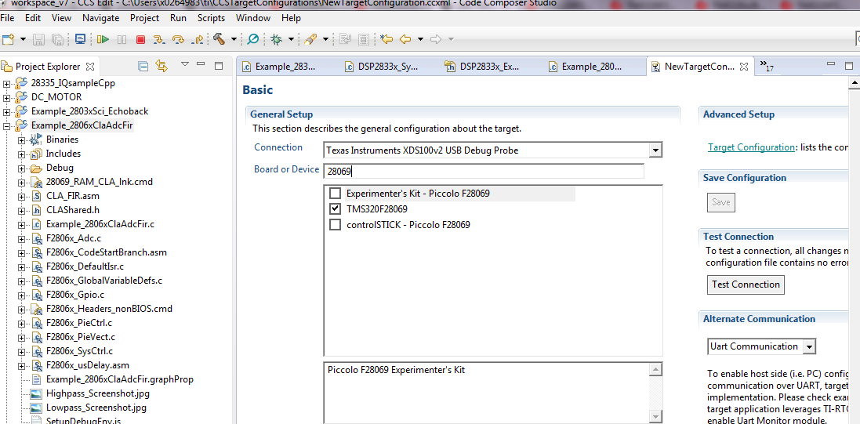Screen dimensions: 860x424
Task: Click the Build hammer icon
Action: point(220,39)
